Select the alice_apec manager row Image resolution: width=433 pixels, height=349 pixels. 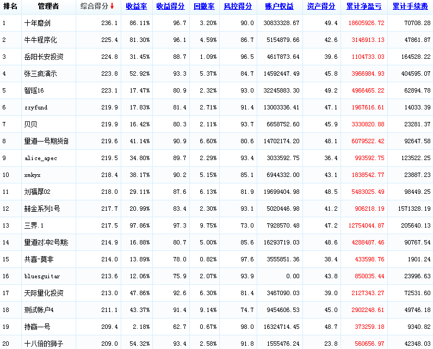(41, 158)
